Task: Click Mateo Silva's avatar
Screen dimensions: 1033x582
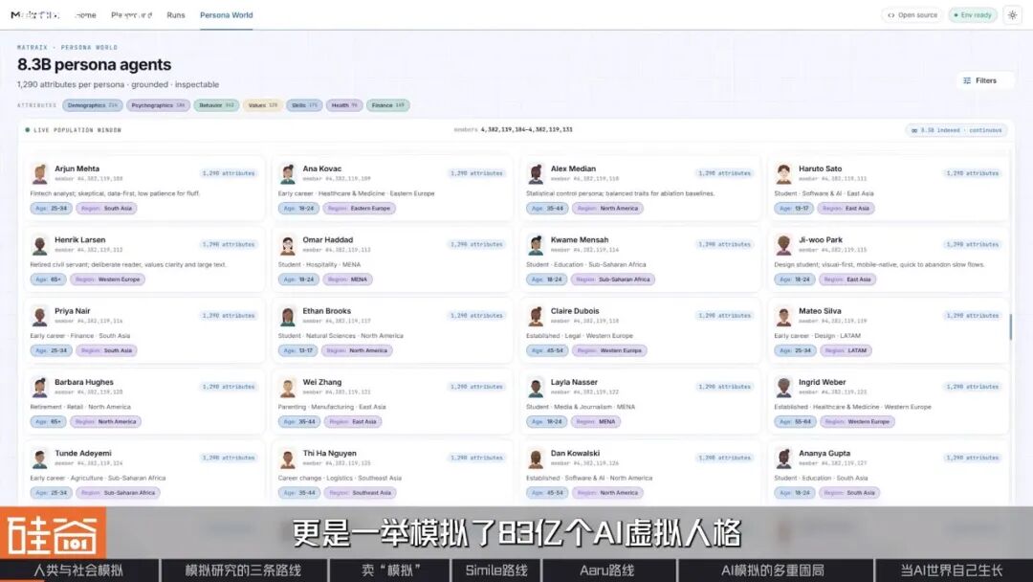Action: coord(784,317)
